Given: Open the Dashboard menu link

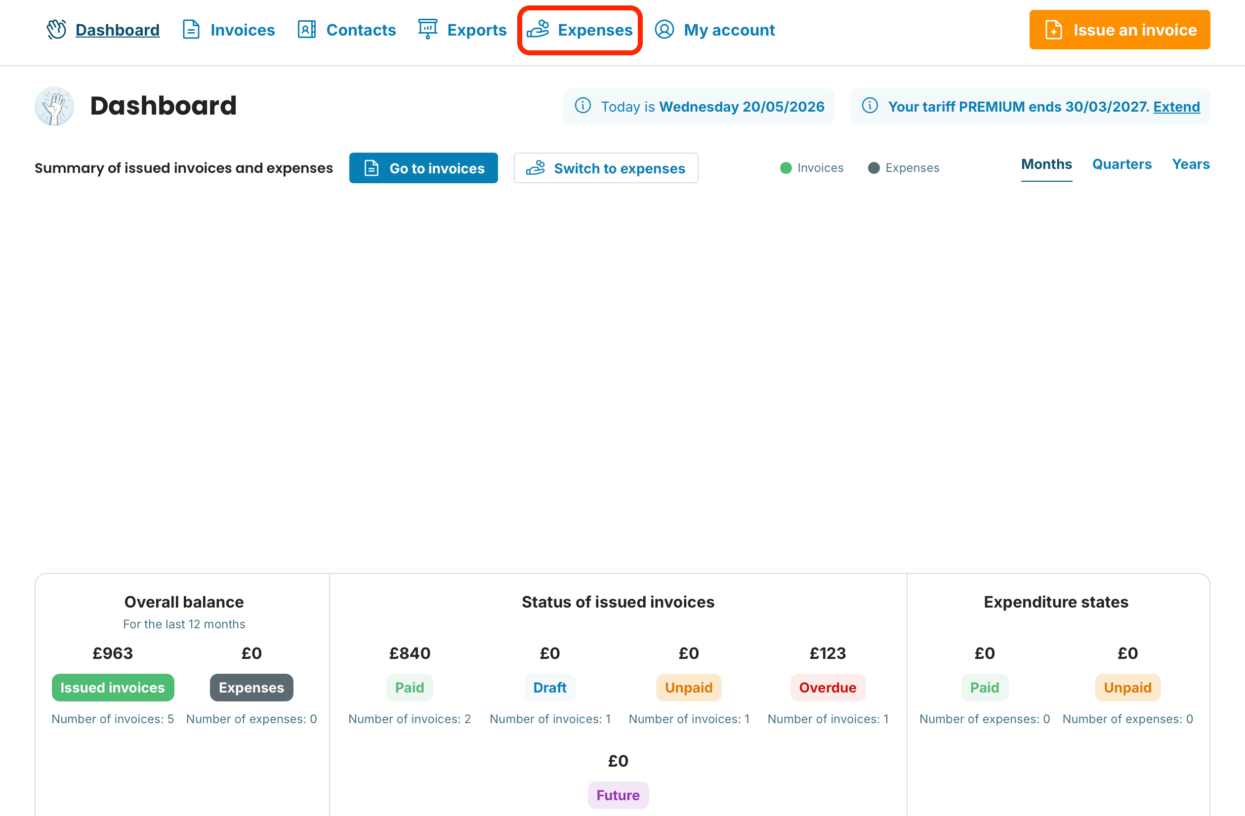Looking at the screenshot, I should pos(118,30).
